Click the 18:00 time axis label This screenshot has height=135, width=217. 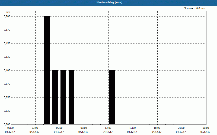157,128
